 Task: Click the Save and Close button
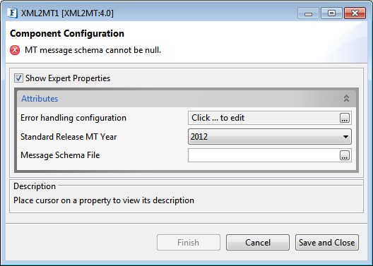327,243
